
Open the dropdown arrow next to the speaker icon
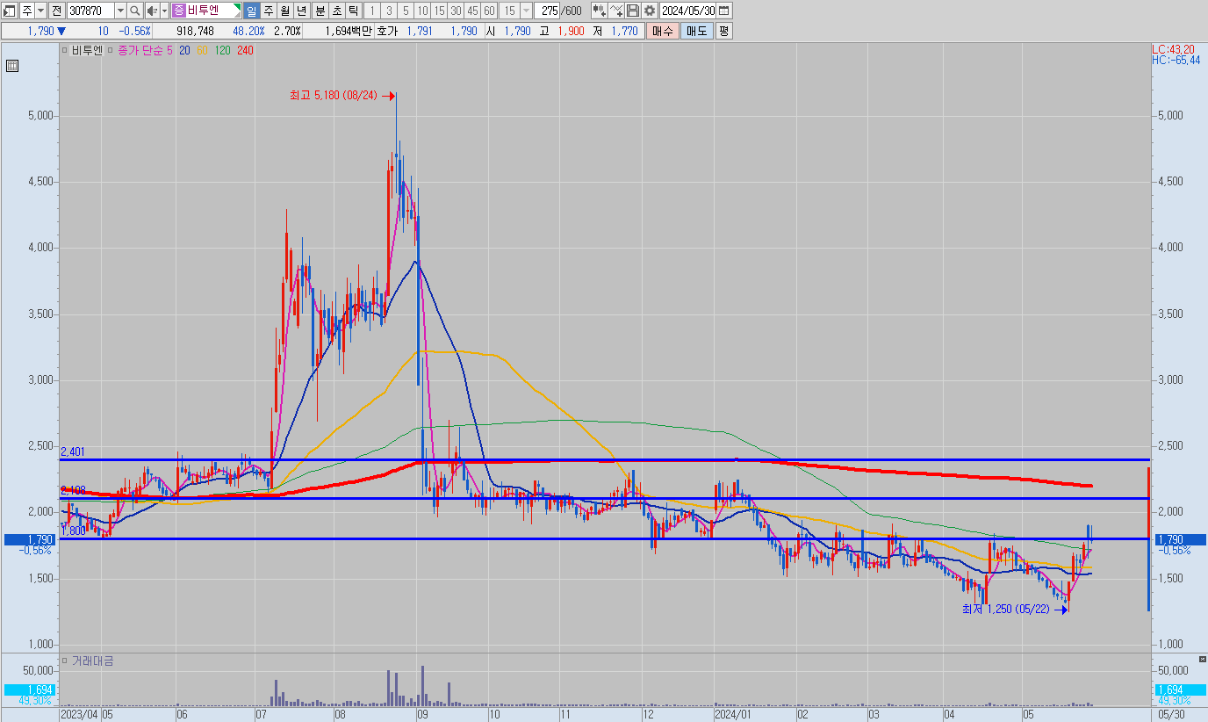pyautogui.click(x=164, y=11)
